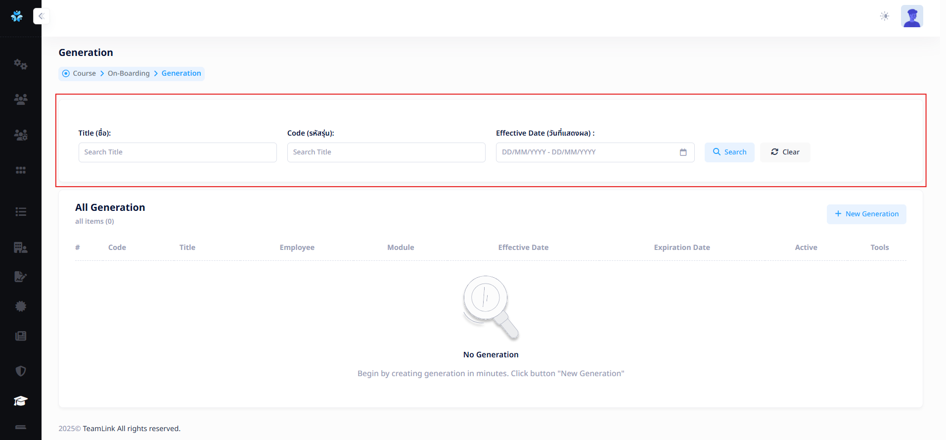Open the Effective Date range picker

coord(594,152)
